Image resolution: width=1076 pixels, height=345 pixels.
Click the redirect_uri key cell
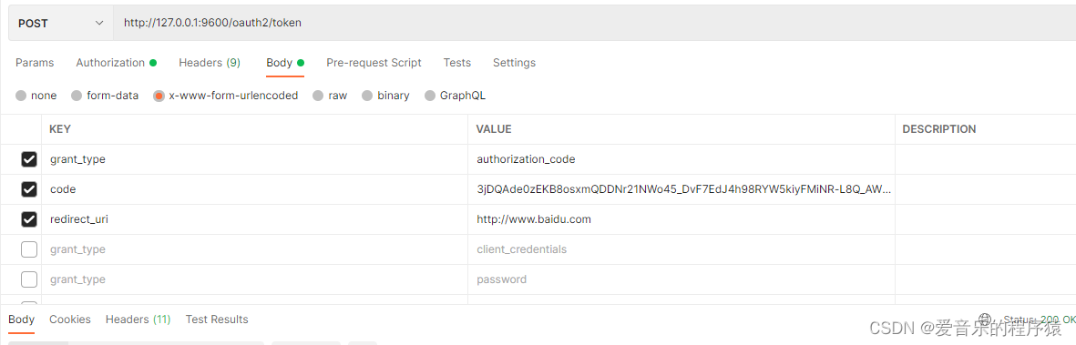pyautogui.click(x=255, y=219)
